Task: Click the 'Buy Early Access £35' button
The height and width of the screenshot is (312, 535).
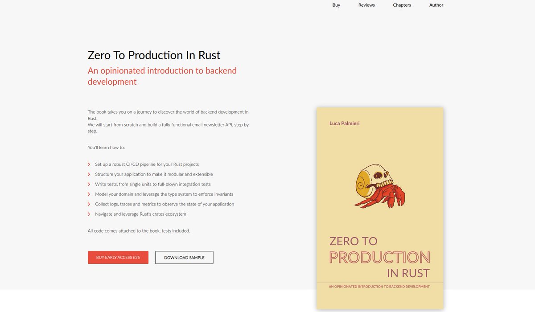Action: coord(118,257)
